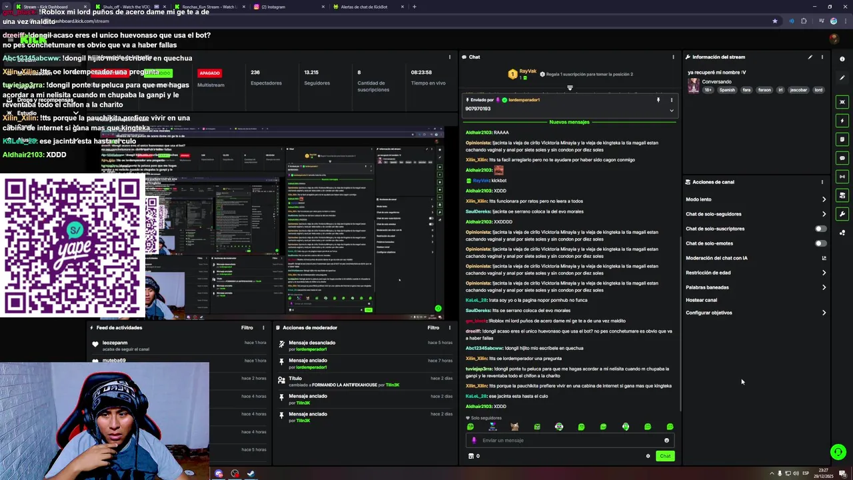Click the green support bubble icon
Viewport: 853px width, 480px height.
coord(838,452)
